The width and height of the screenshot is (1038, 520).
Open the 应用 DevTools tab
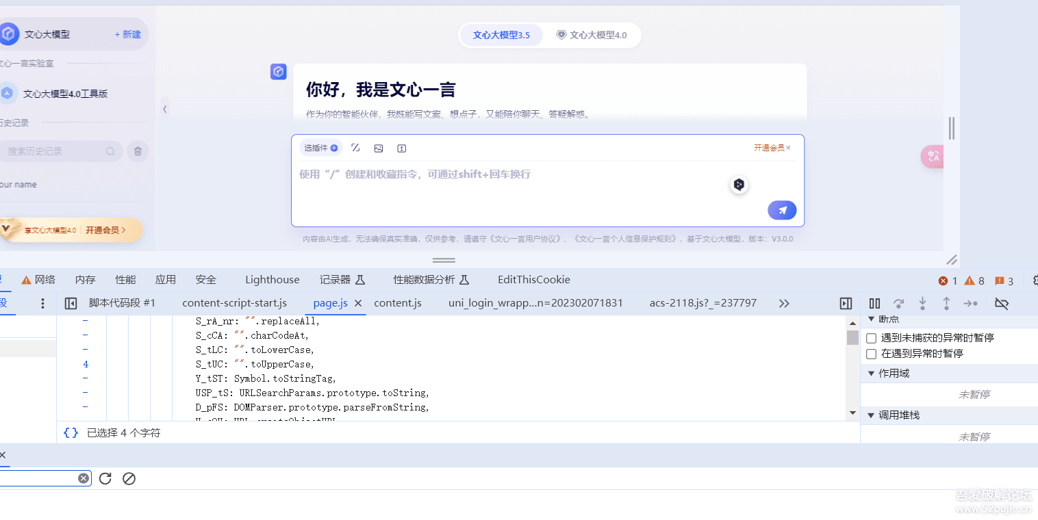pos(166,279)
